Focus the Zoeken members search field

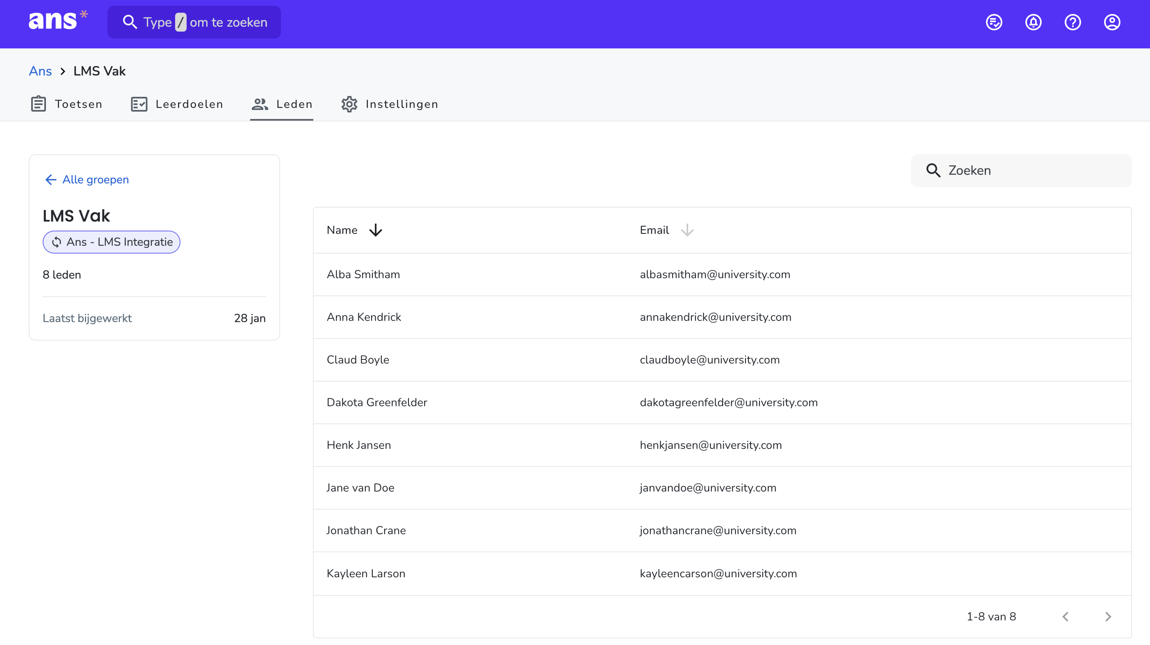tap(1021, 170)
